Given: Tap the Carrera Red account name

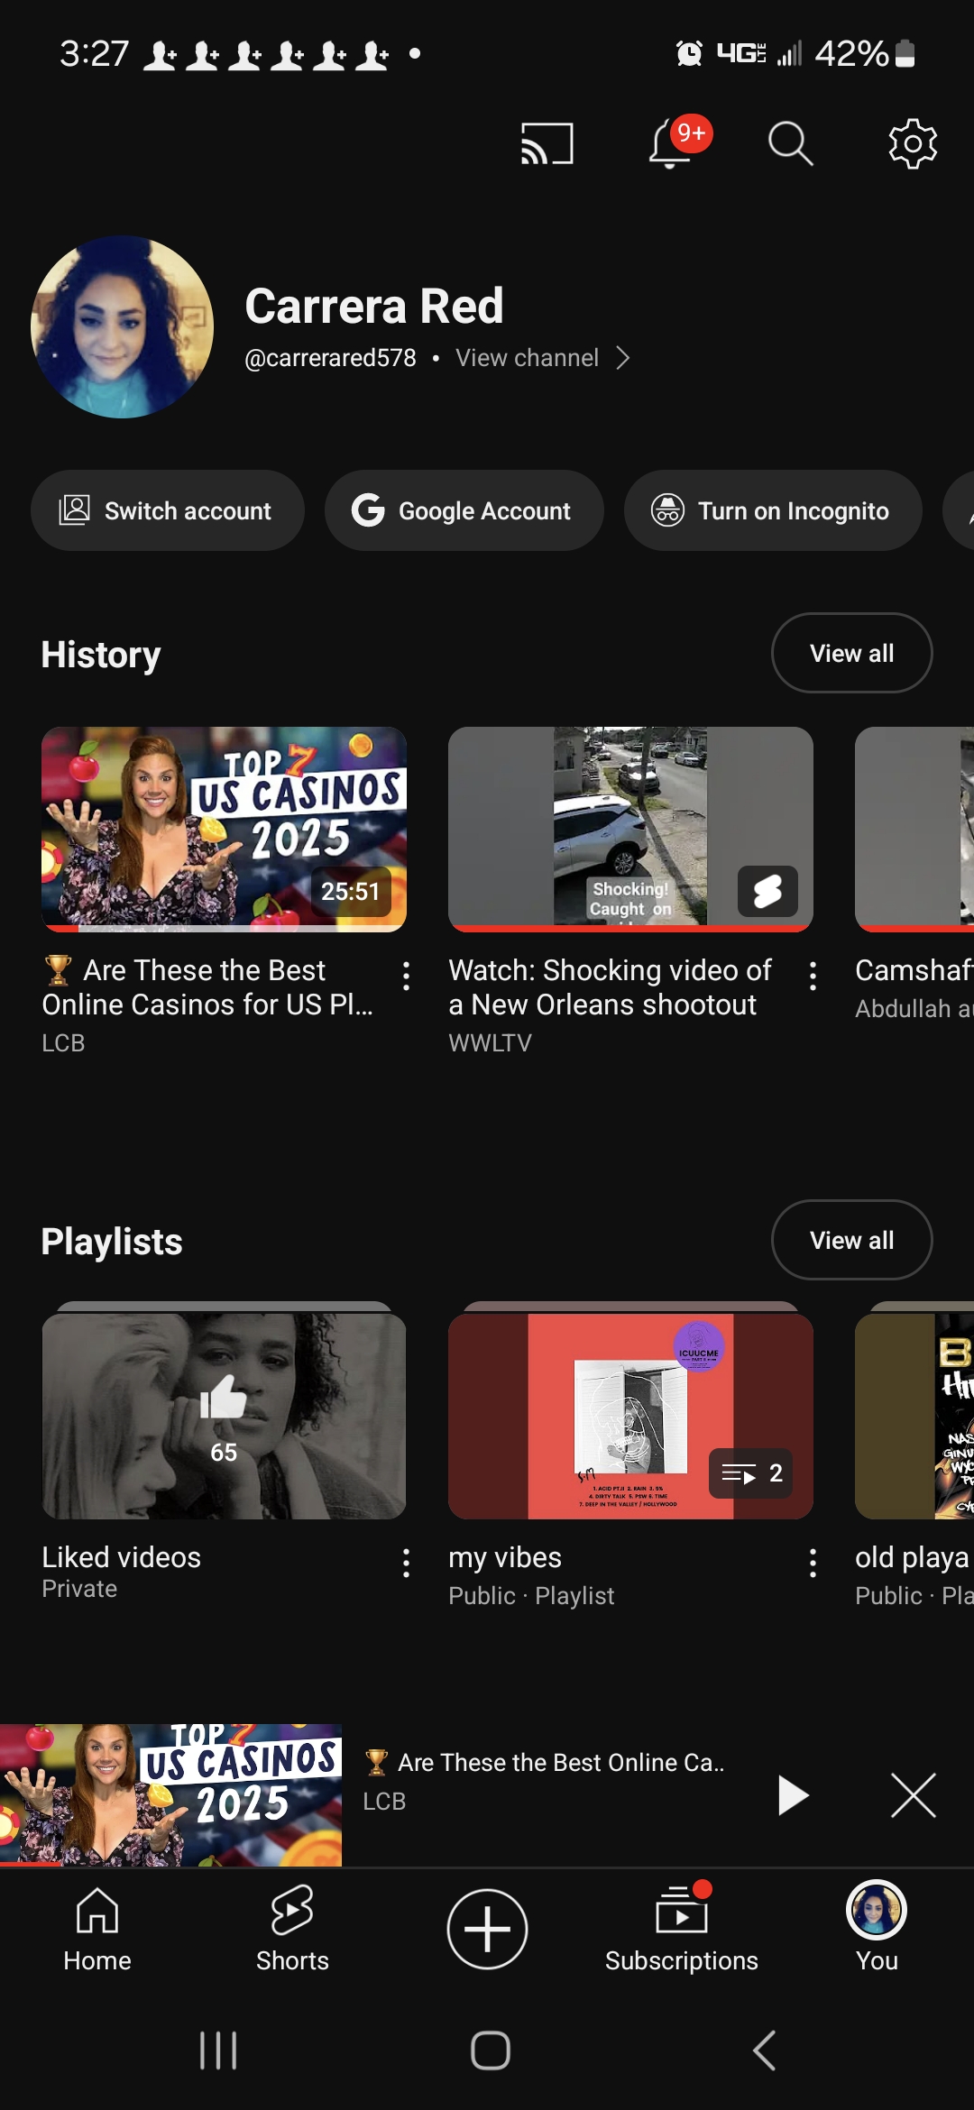Looking at the screenshot, I should tap(373, 306).
